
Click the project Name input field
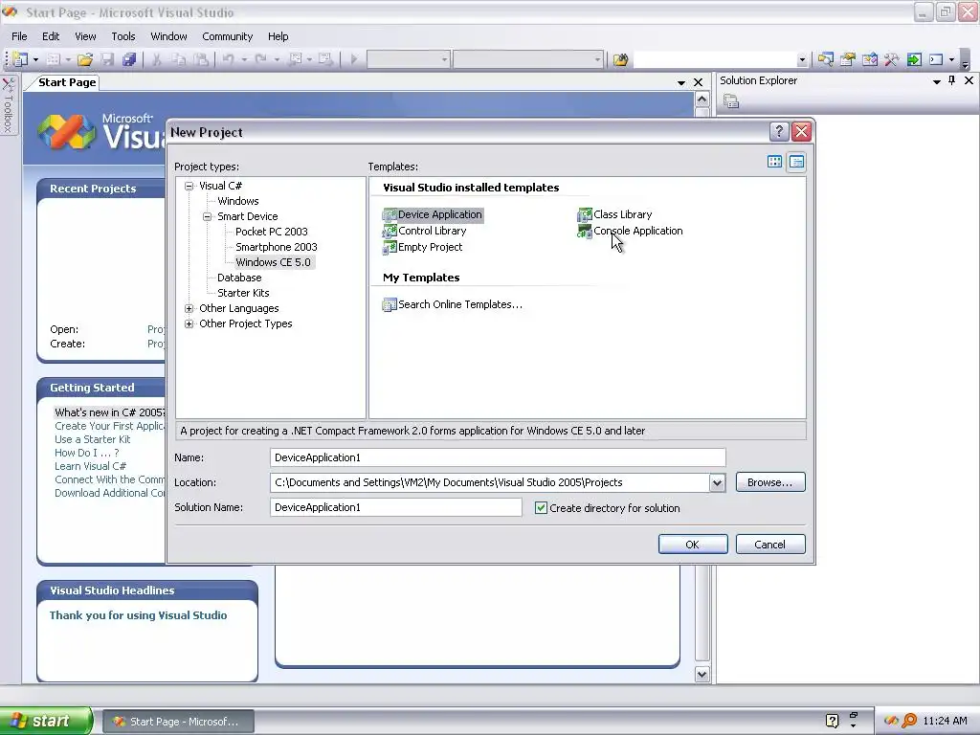coord(498,457)
